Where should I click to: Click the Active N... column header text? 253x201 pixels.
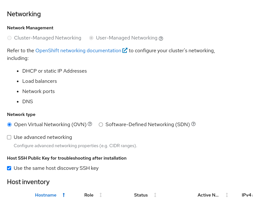click(208, 195)
